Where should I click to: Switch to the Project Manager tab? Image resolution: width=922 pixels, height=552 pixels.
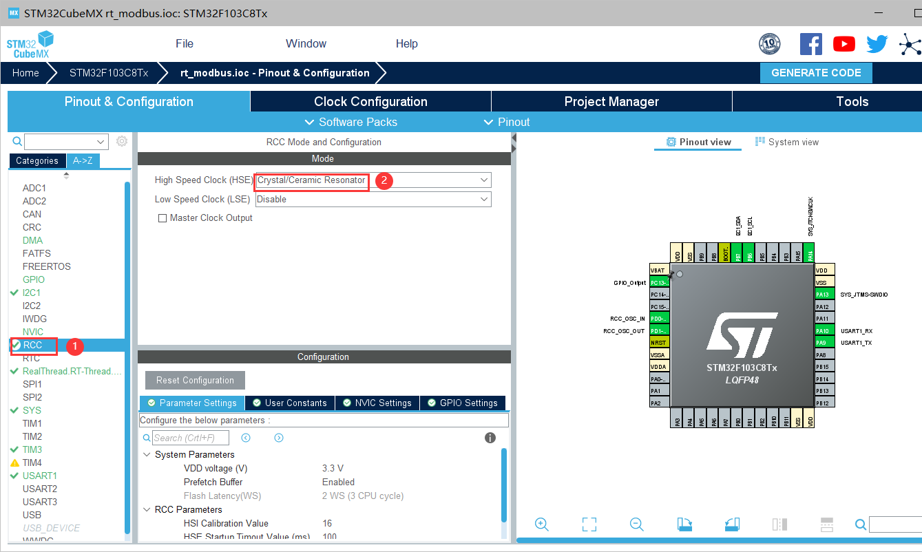pos(611,101)
